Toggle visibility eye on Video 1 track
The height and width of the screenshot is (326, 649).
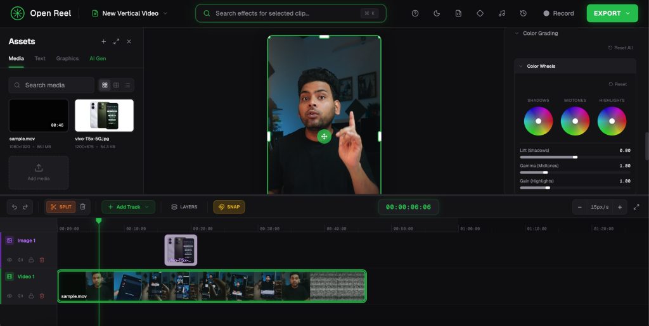[10, 296]
